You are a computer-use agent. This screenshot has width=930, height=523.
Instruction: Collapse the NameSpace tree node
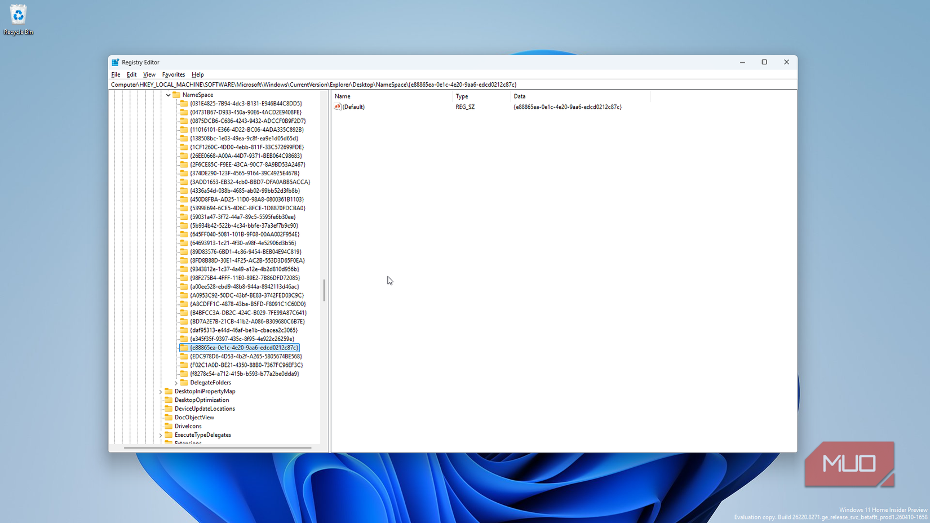tap(168, 95)
